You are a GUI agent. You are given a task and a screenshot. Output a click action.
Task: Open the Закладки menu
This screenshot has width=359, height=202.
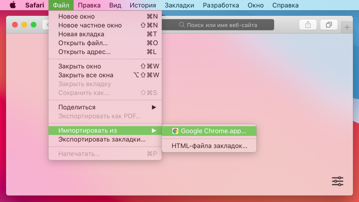(179, 5)
